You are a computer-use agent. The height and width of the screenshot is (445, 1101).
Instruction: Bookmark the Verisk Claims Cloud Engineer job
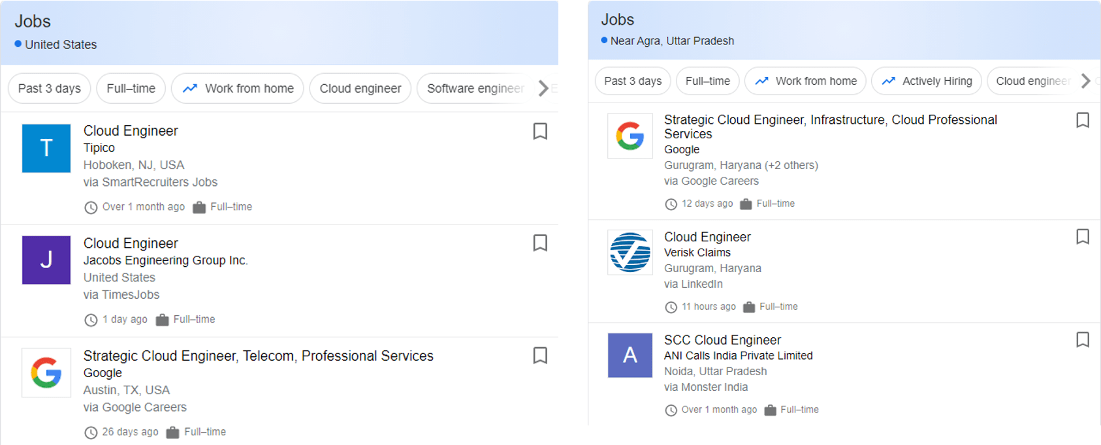tap(1083, 236)
